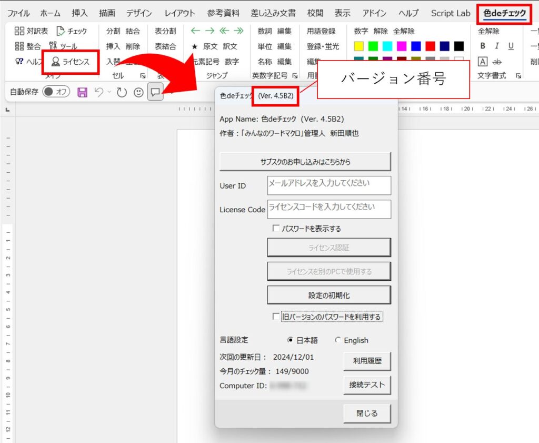Apply bold formatting with B button
Viewport: 539px width, 443px height.
483,46
